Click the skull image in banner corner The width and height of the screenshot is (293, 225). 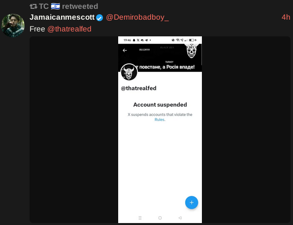[192, 51]
